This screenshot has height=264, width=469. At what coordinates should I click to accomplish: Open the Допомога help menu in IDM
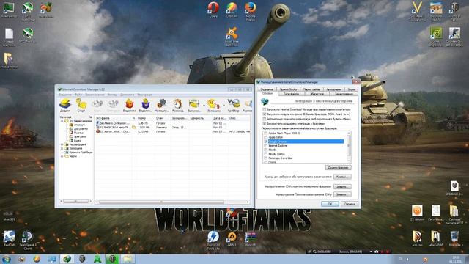click(128, 95)
